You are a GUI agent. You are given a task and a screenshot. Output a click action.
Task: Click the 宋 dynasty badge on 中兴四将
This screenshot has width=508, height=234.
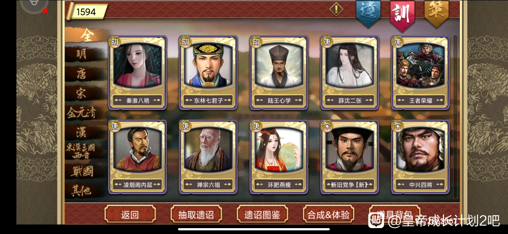point(397,126)
